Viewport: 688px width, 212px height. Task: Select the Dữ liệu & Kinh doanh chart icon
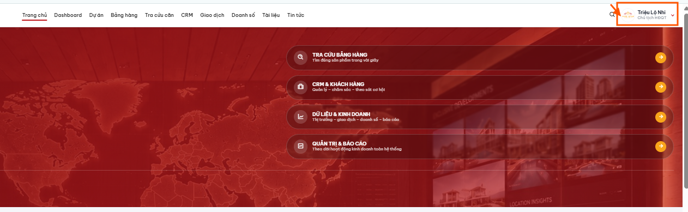coord(300,116)
